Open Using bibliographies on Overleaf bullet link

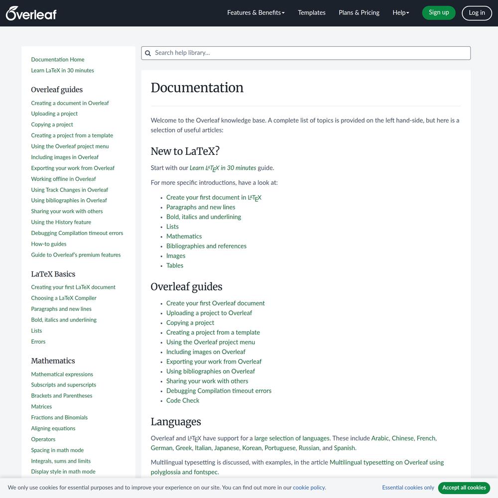point(211,372)
